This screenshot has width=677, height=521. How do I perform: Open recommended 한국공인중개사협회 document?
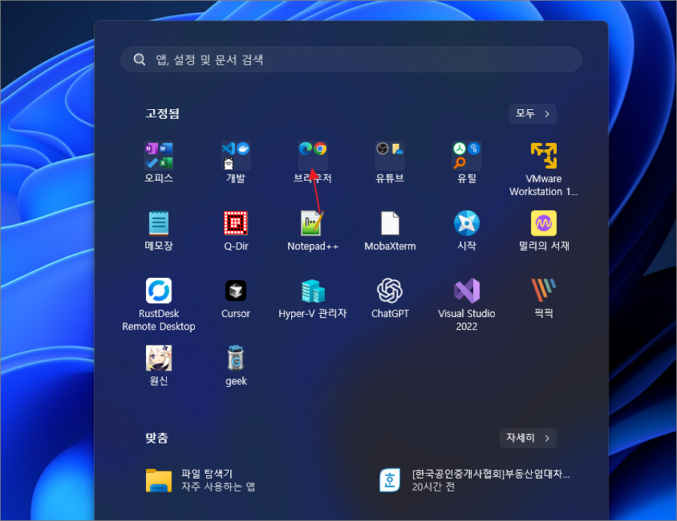tap(475, 480)
